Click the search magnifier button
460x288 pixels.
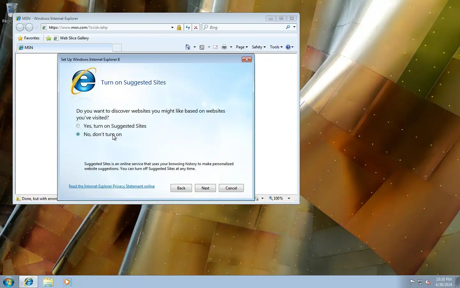[x=288, y=27]
